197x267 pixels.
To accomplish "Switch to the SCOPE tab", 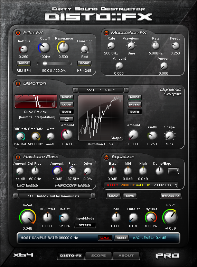I will [98, 256].
